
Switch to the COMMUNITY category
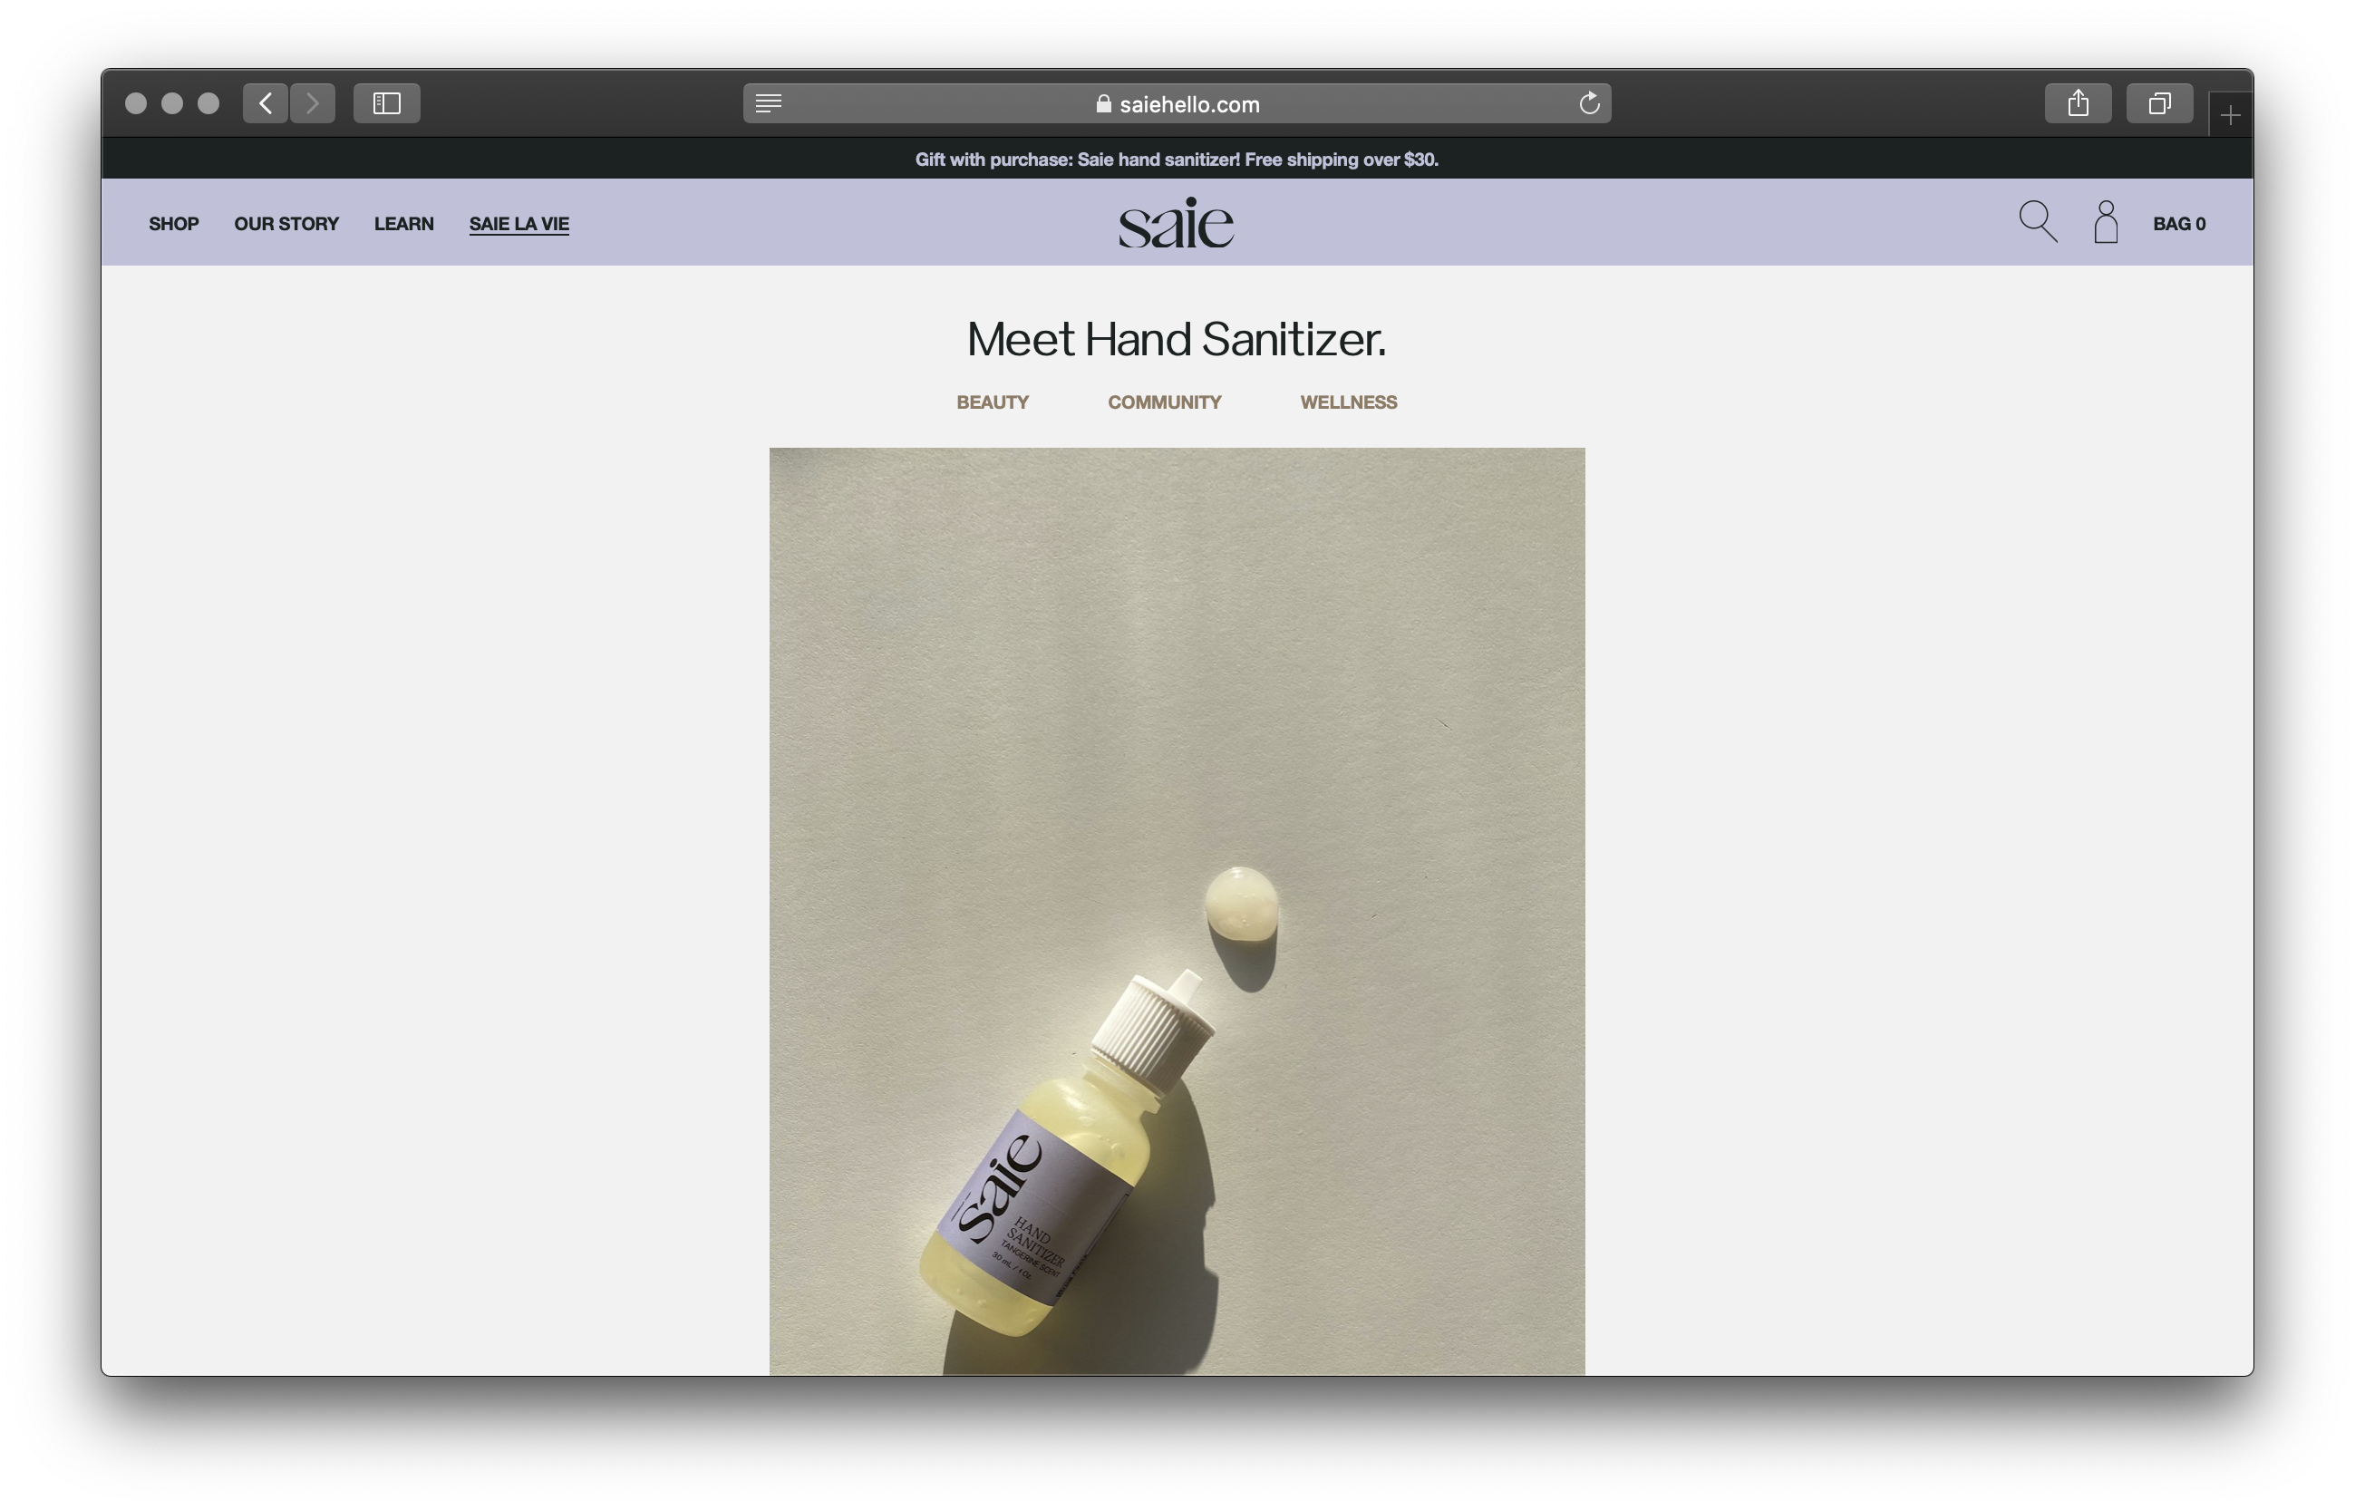click(x=1164, y=402)
